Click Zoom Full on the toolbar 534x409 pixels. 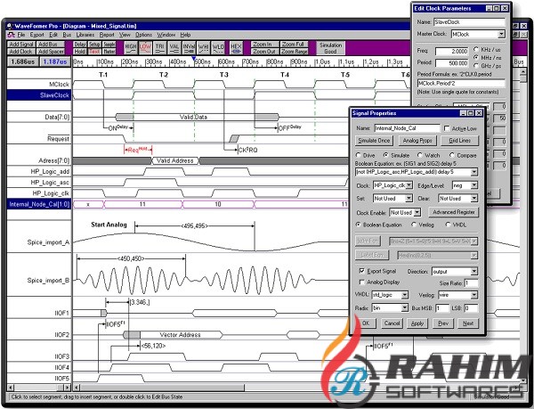click(295, 45)
